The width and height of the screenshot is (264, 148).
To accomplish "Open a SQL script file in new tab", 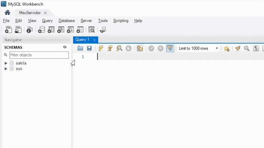I will (18, 30).
